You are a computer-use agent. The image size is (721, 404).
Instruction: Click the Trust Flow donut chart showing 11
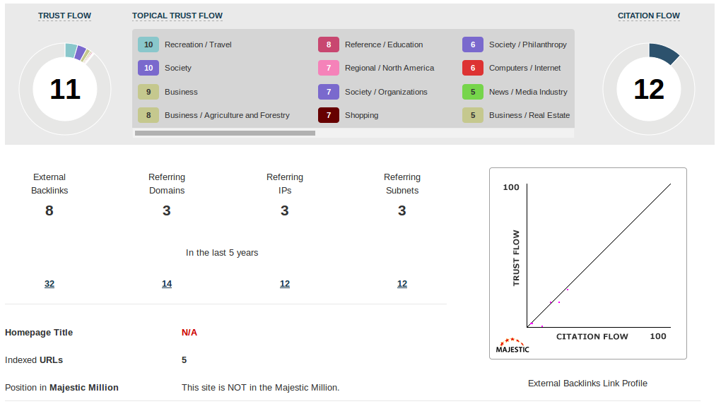pyautogui.click(x=64, y=89)
